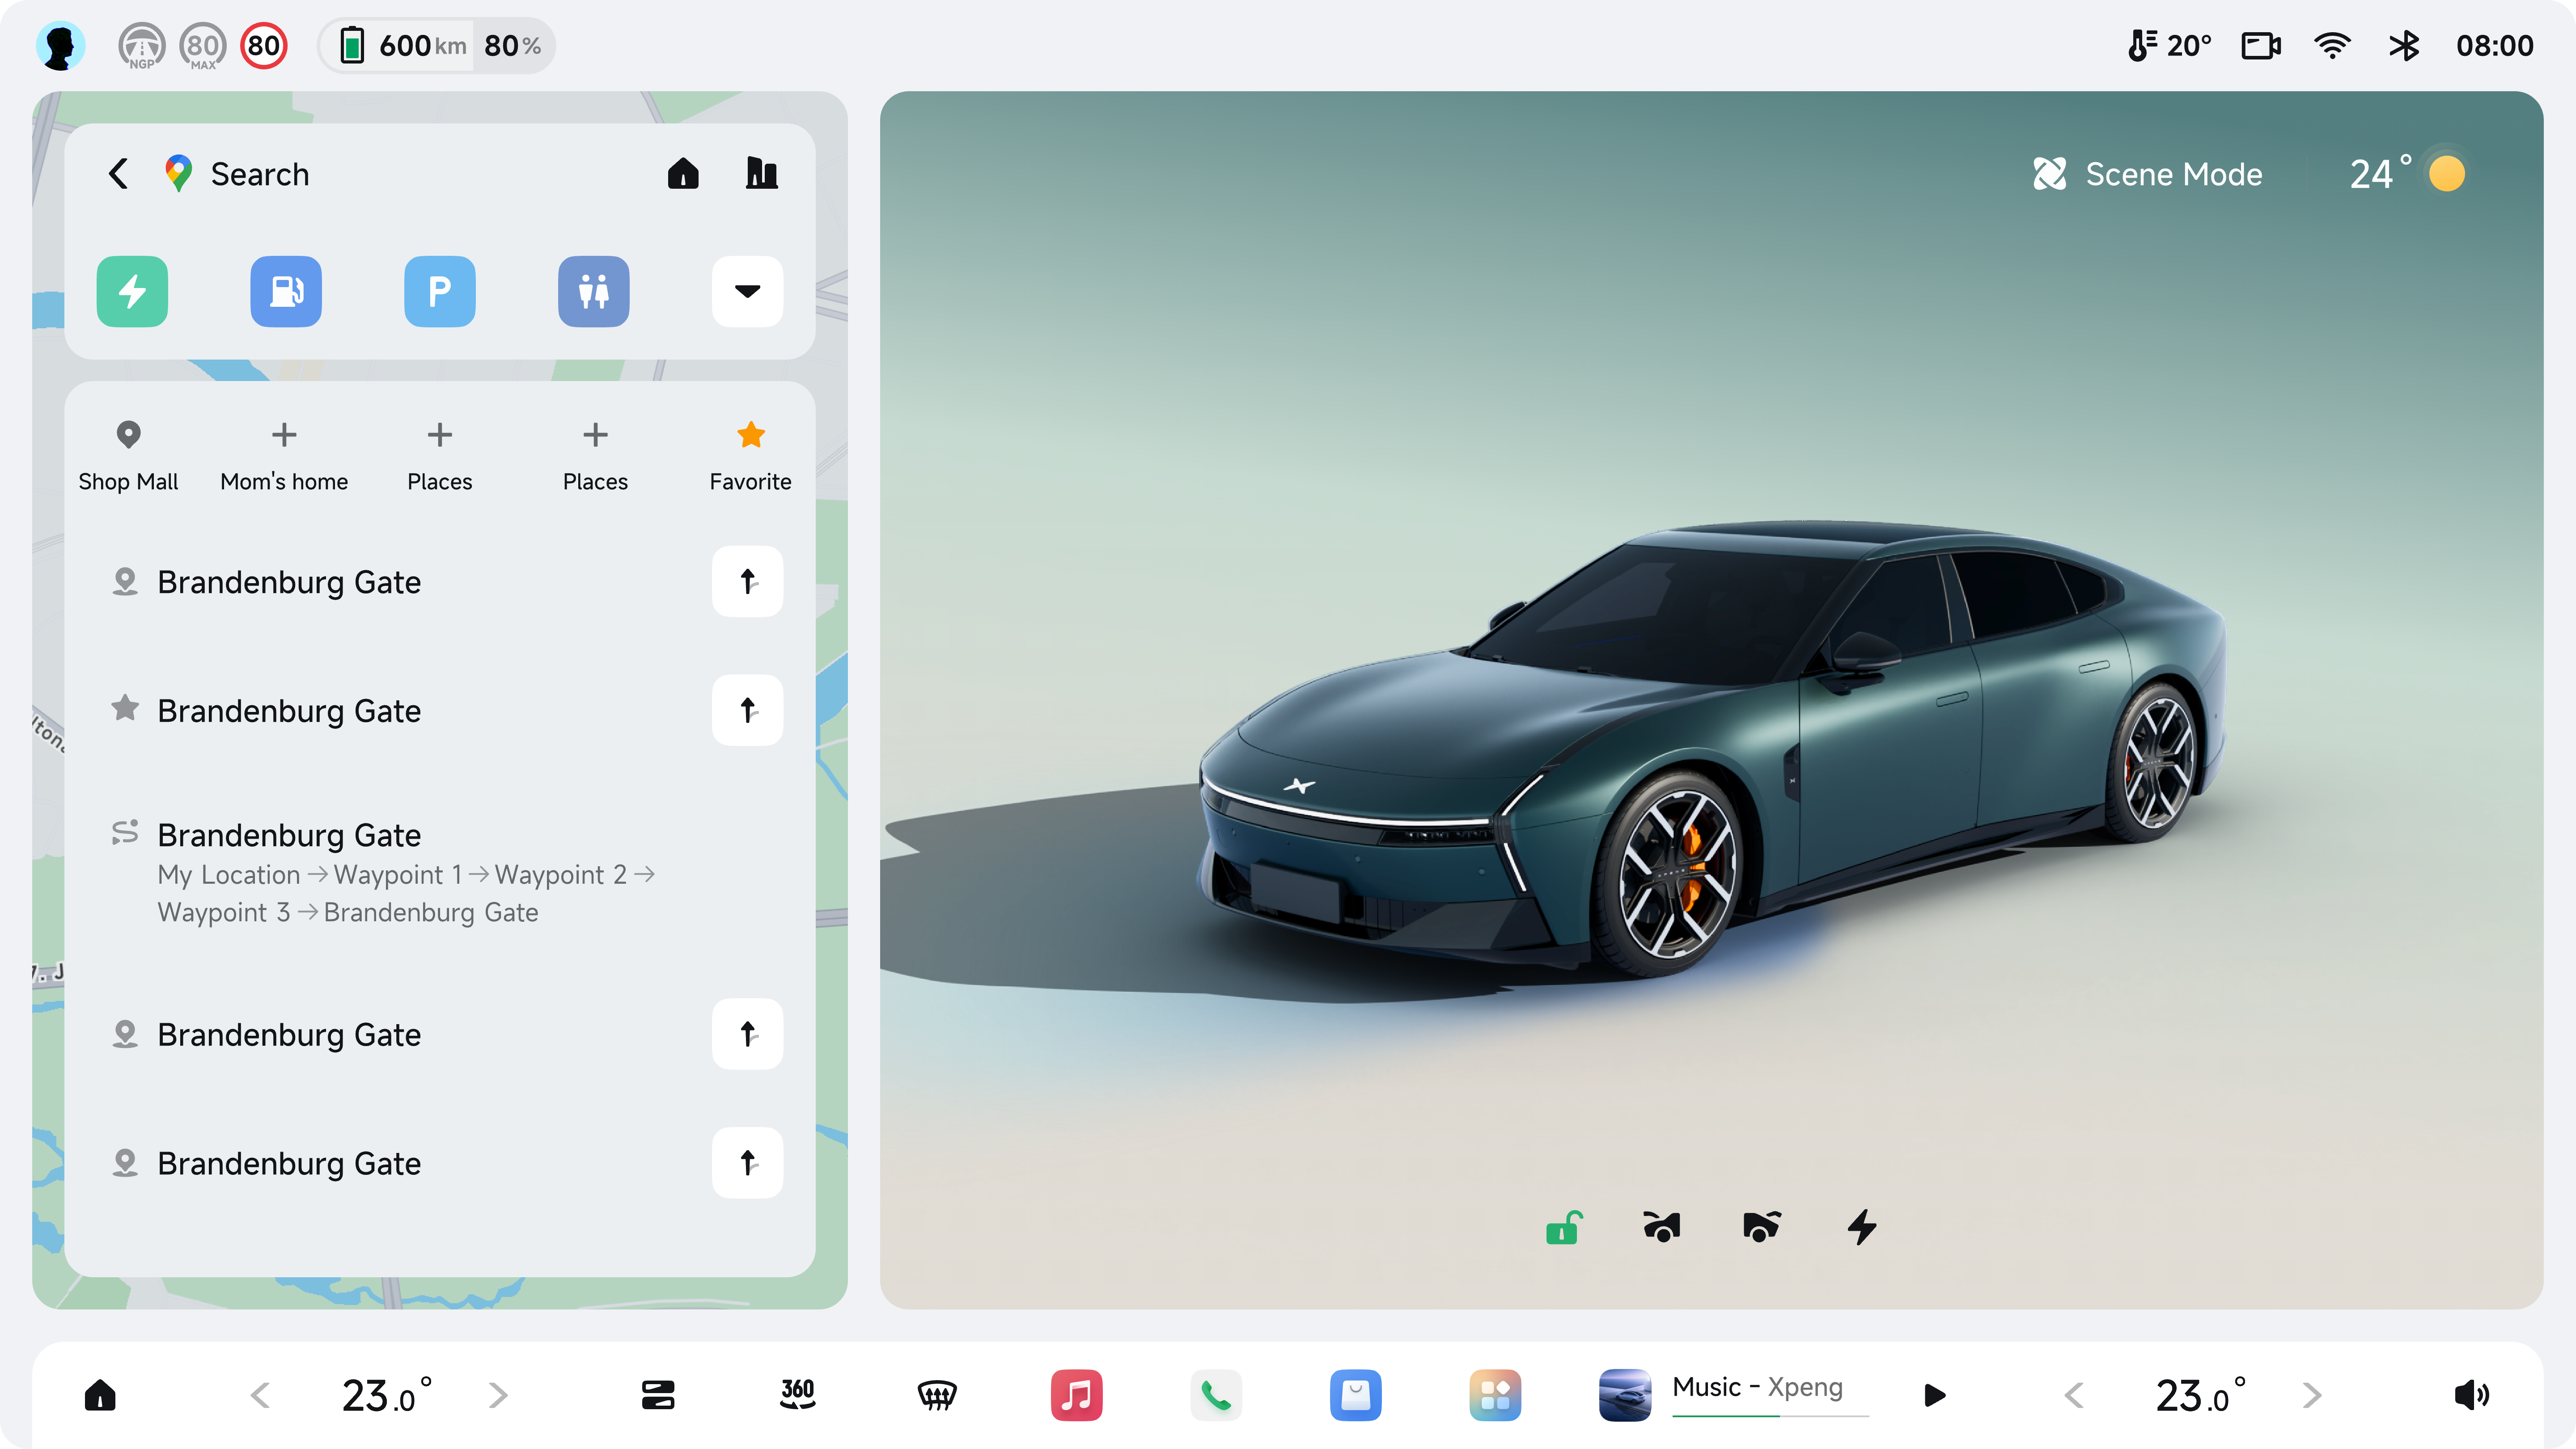Tap the 08:00 clock
This screenshot has width=2576, height=1449.
click(x=2494, y=46)
